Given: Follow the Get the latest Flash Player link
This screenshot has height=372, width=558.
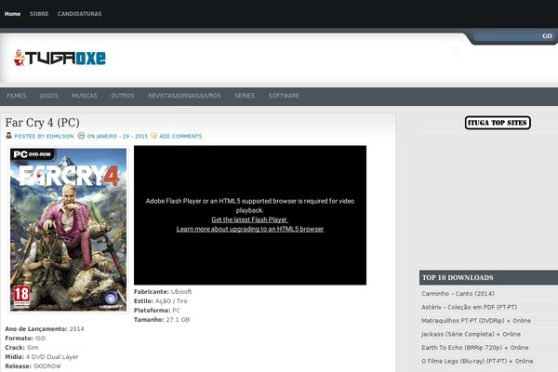Looking at the screenshot, I should (x=249, y=219).
